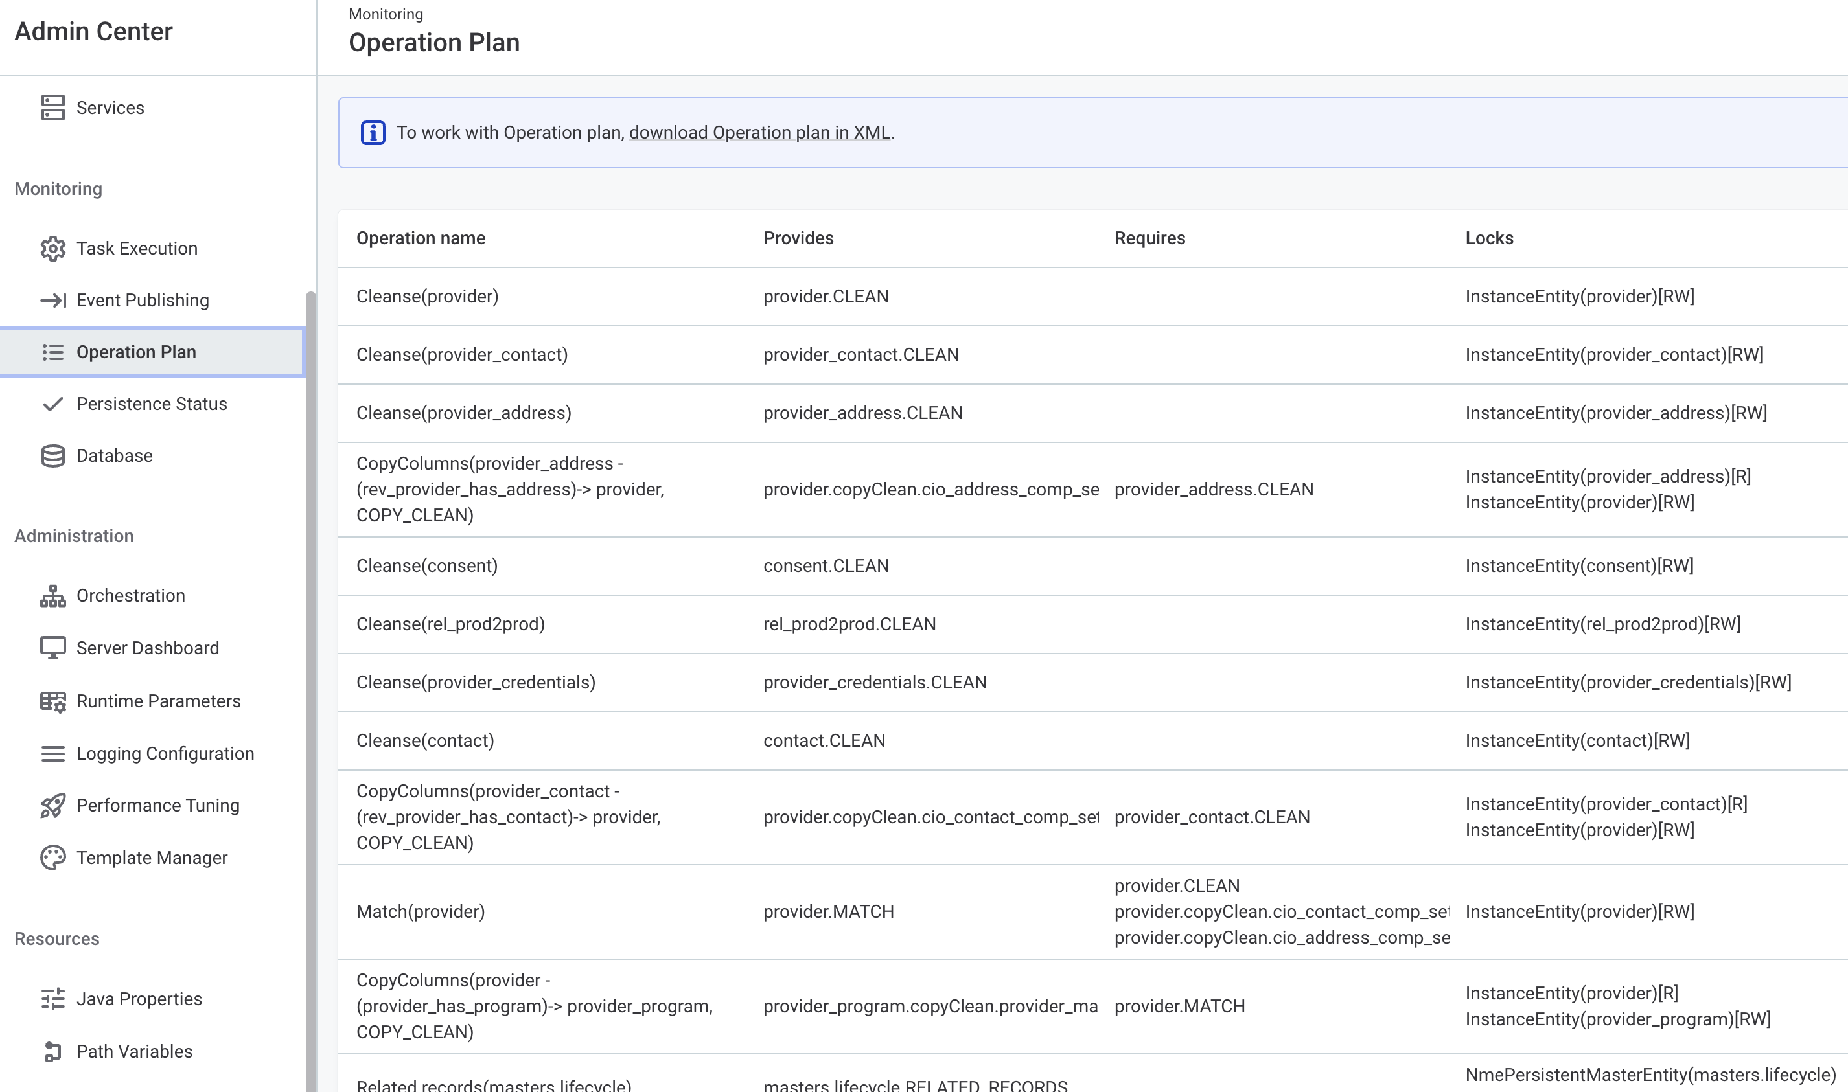Image resolution: width=1848 pixels, height=1092 pixels.
Task: Click the Operation name column header
Action: click(x=421, y=238)
